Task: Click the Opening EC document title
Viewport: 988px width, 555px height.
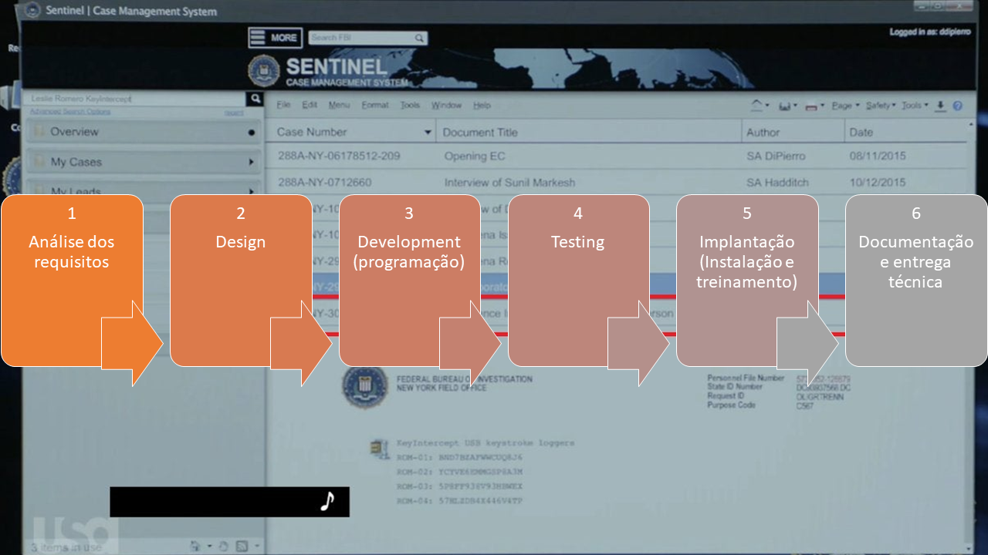Action: point(475,156)
